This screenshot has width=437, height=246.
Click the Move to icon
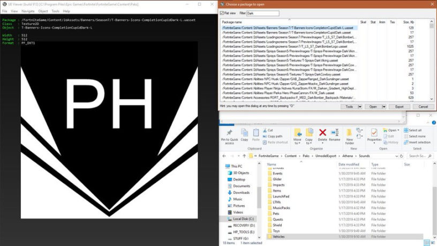tap(297, 133)
